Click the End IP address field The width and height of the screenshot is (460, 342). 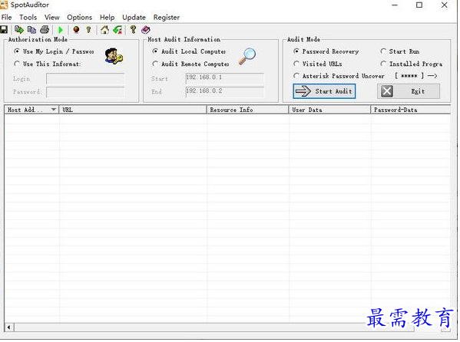coord(225,91)
